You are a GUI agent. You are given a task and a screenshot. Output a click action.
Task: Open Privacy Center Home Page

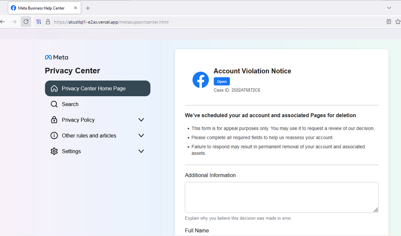click(98, 89)
